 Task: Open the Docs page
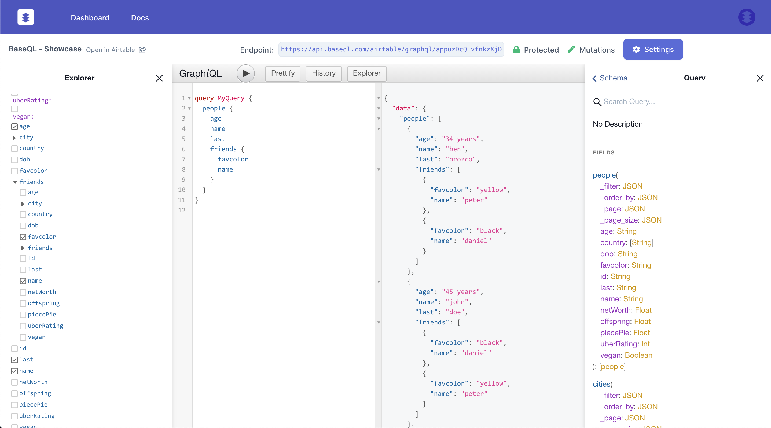tap(140, 18)
